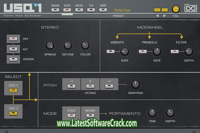Select previous preset with left arrow
Viewport: 200px width, 133px height.
(x=157, y=16)
